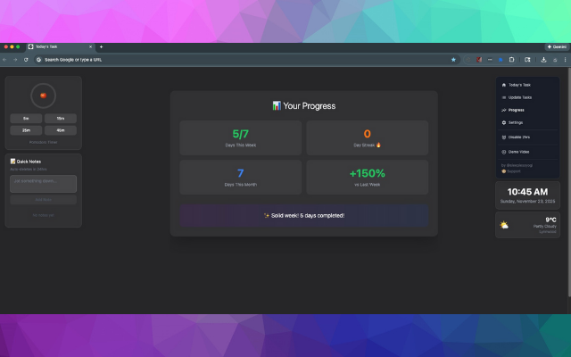
Task: Click the Quick Notes notepad icon
Action: [x=12, y=162]
